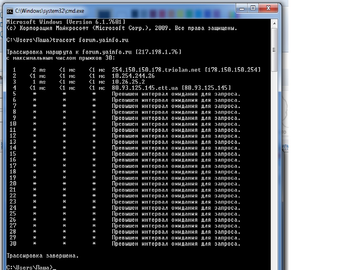Click the '2 ms' time in hop 1

tap(39, 70)
